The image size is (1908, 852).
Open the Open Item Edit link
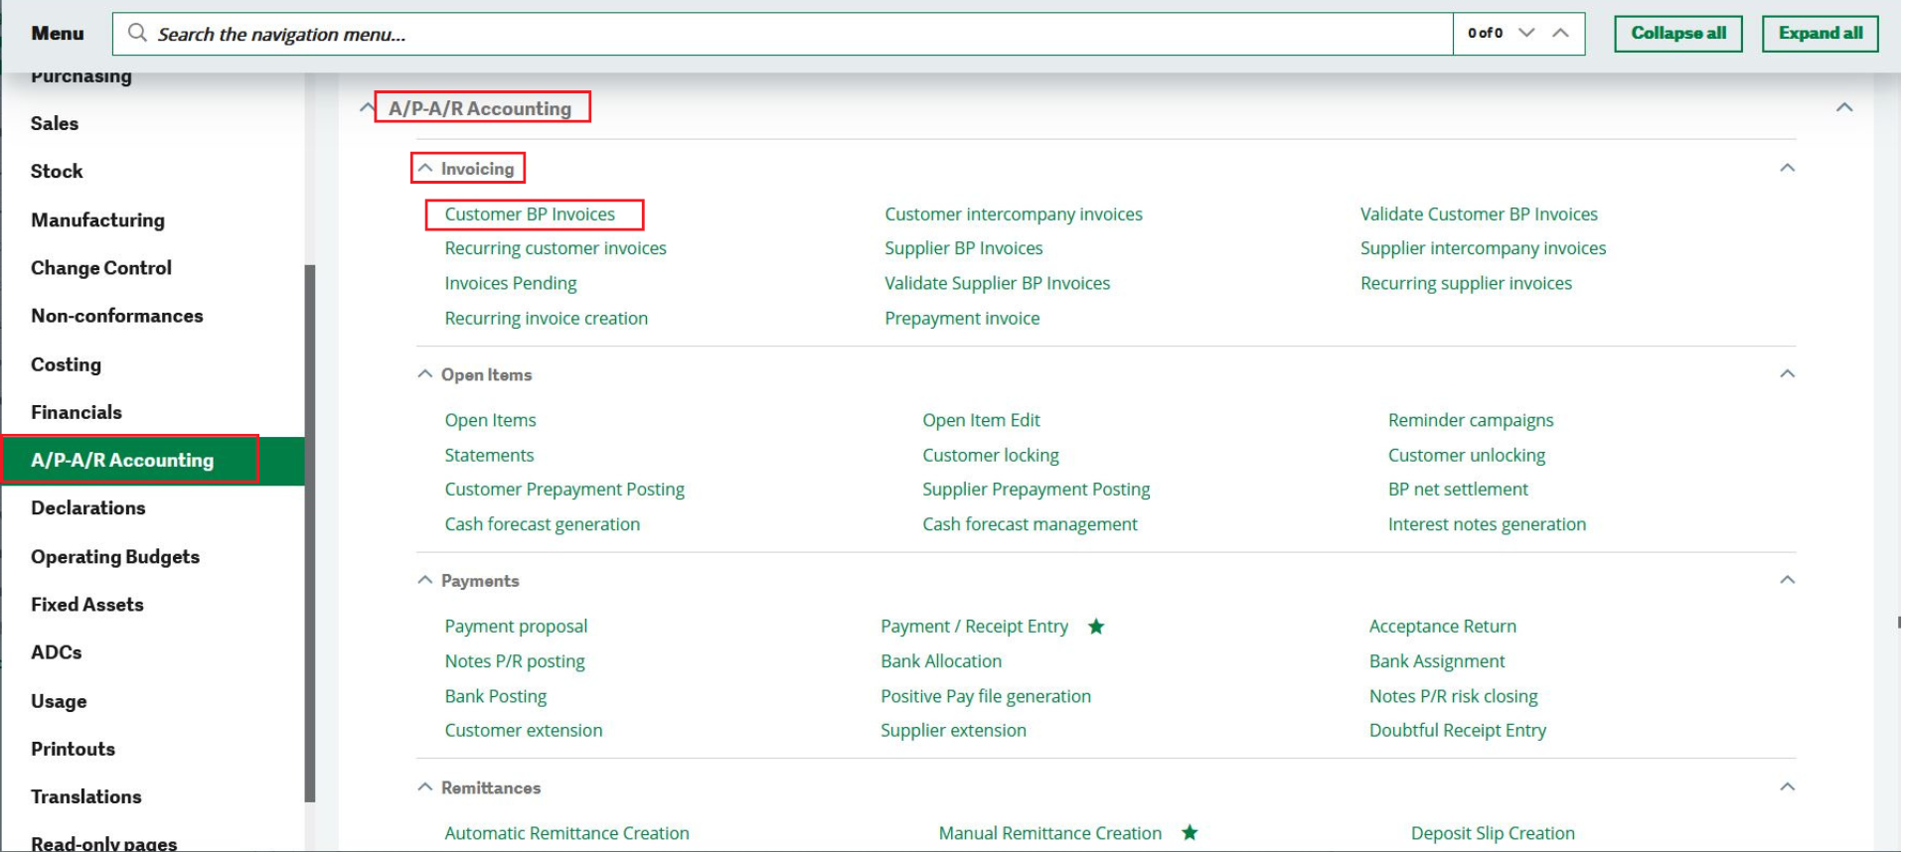pos(981,420)
